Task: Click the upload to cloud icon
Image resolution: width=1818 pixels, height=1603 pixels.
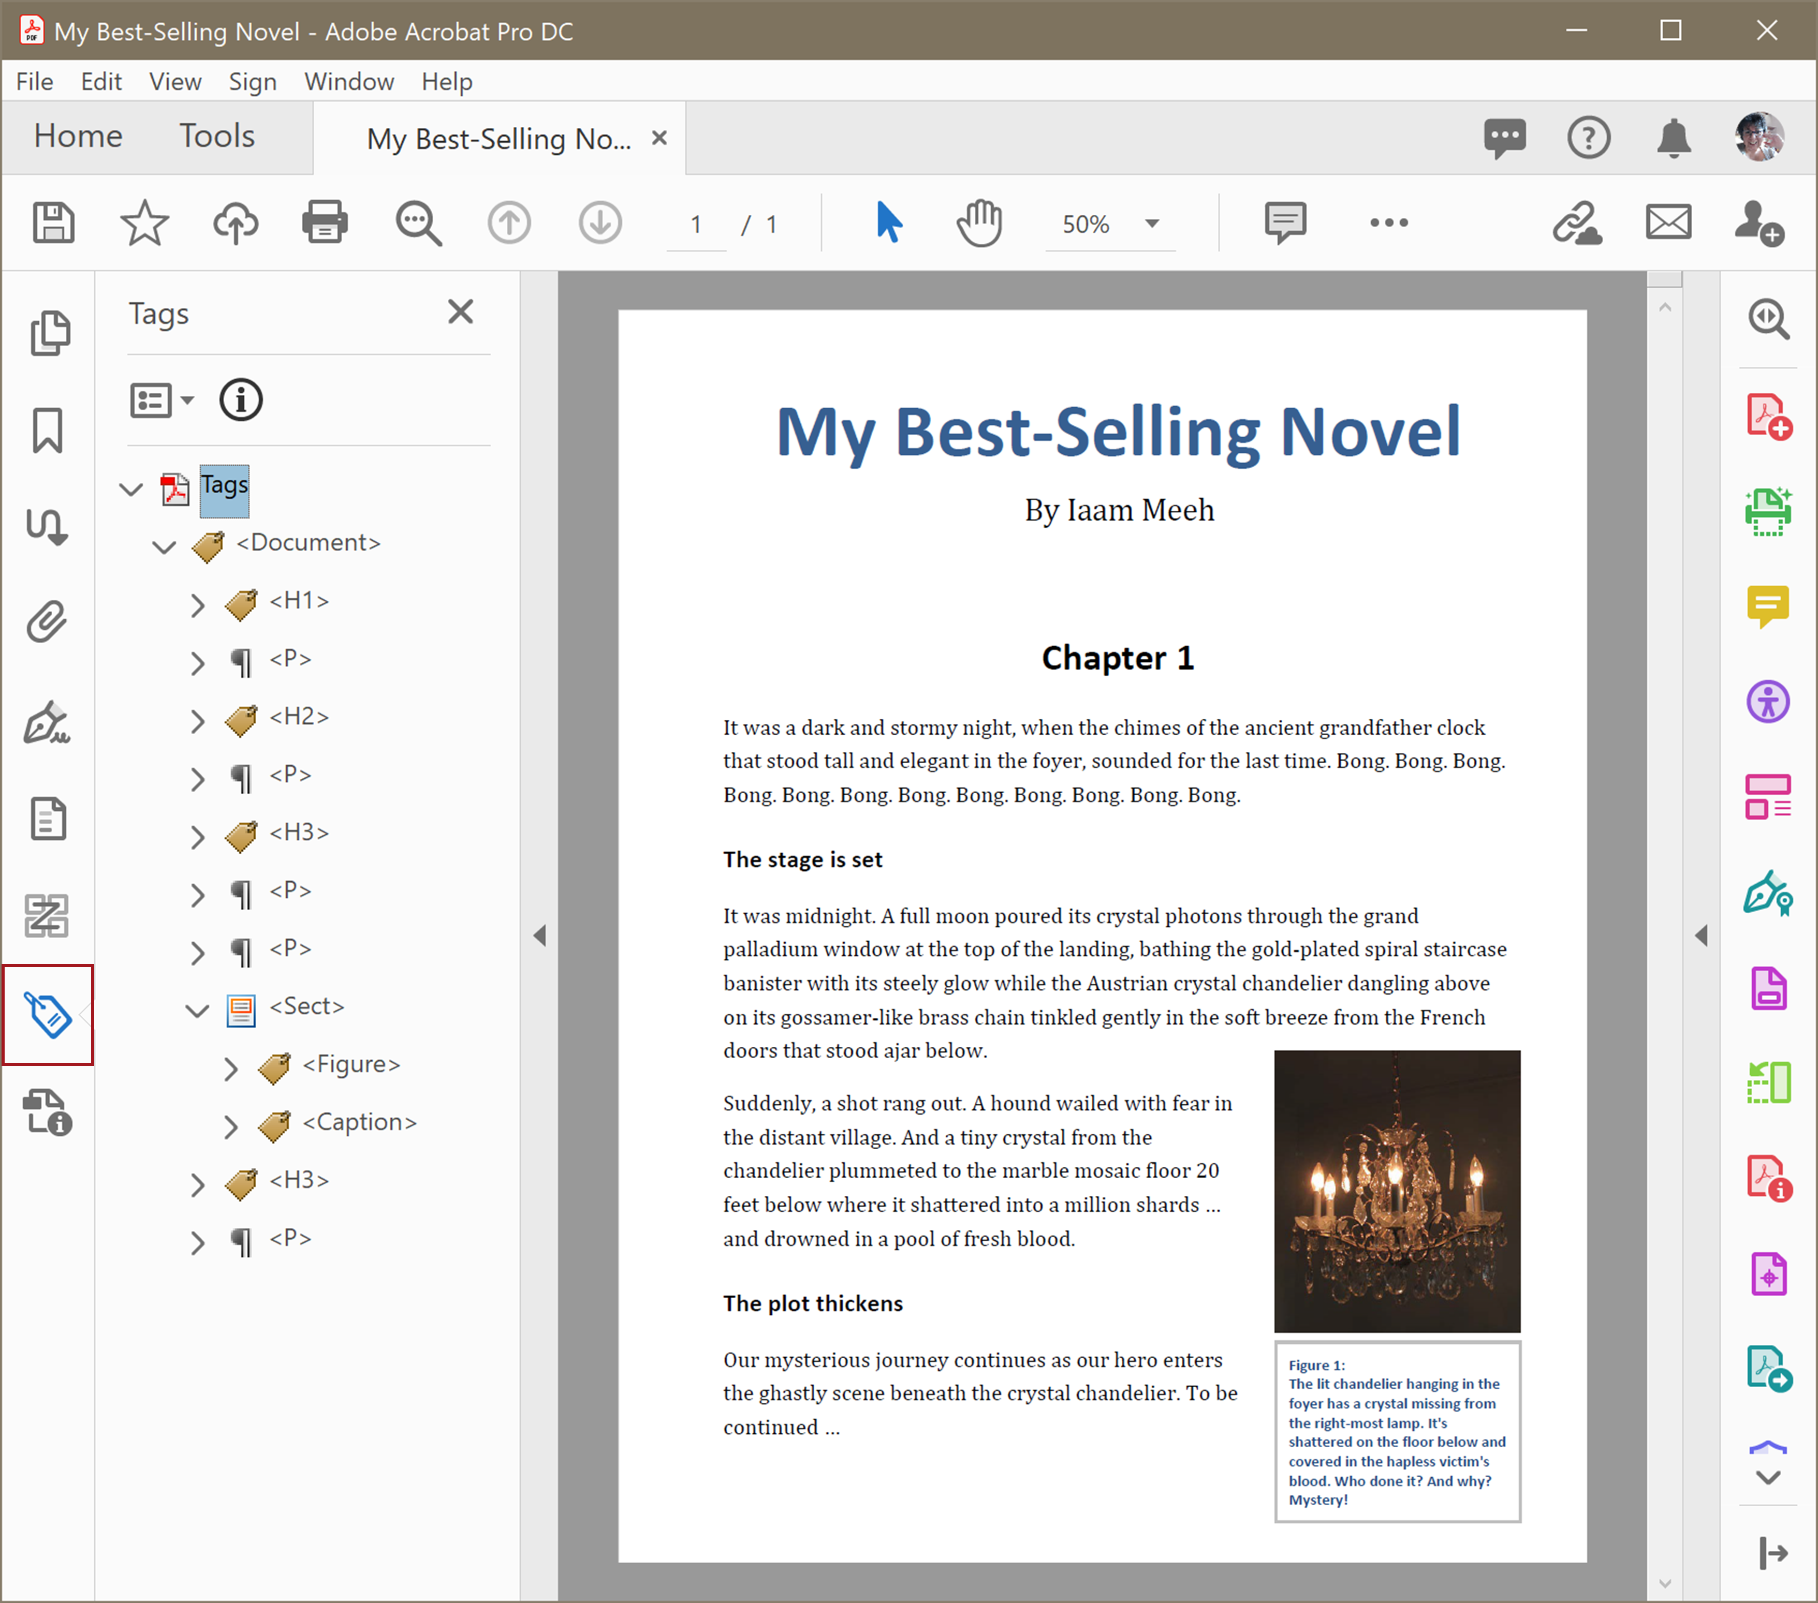Action: click(236, 222)
